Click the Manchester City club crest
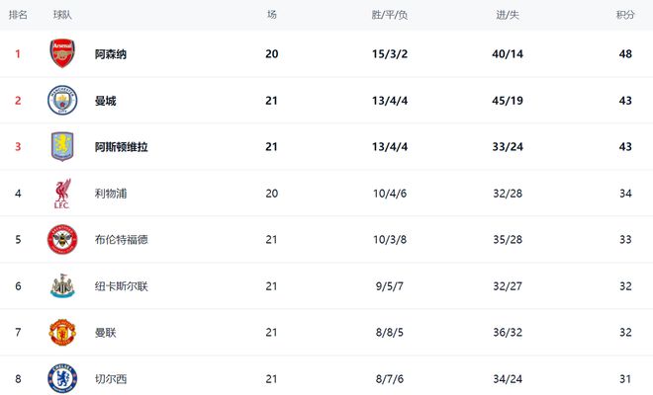This screenshot has width=653, height=395. tap(62, 100)
